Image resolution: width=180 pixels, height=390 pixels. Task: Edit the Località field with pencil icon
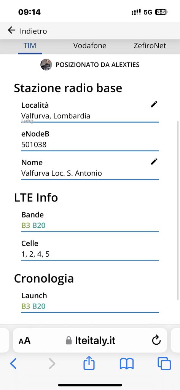pos(154,104)
